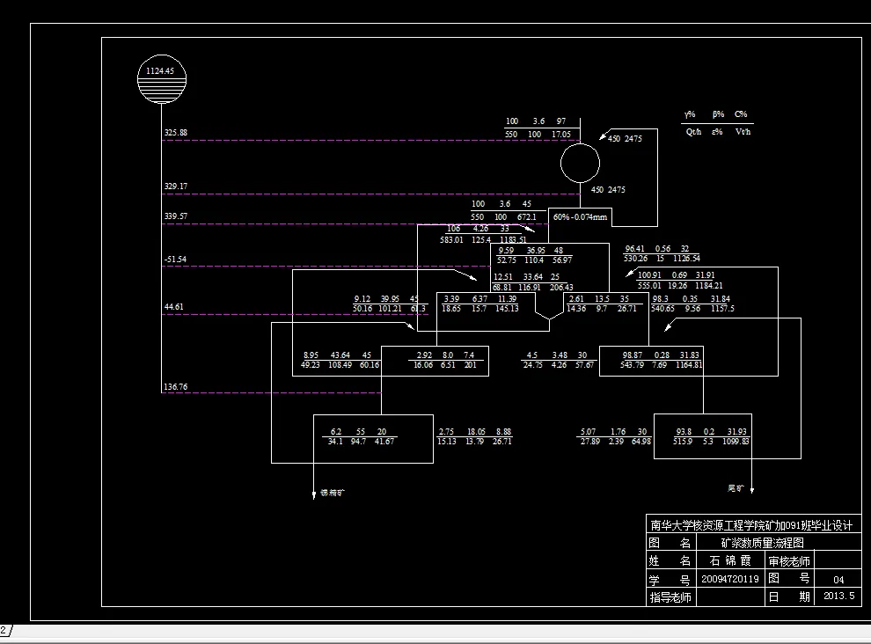Select the 52.75 value

[507, 260]
